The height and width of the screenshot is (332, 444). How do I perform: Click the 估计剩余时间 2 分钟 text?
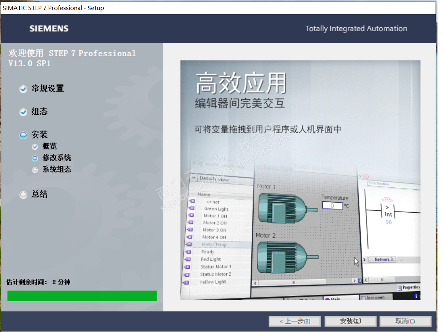(x=38, y=282)
